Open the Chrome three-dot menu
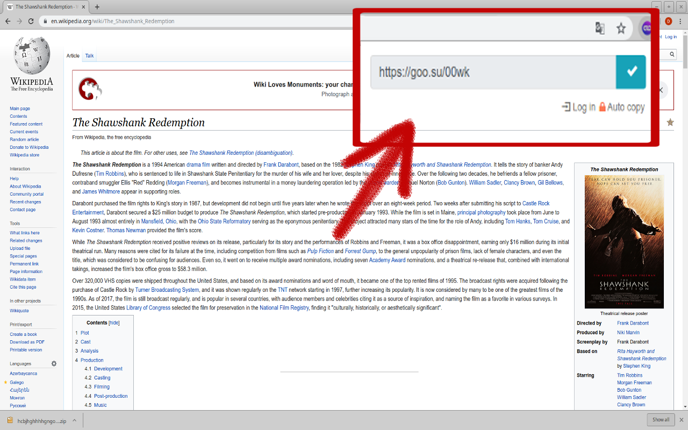Screen dimensions: 688x430 [680, 21]
